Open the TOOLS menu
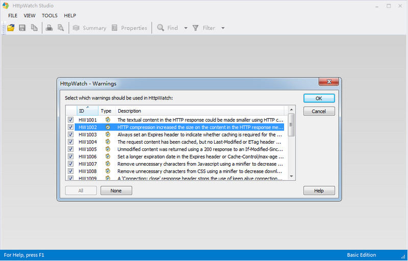The image size is (408, 261). click(x=49, y=16)
